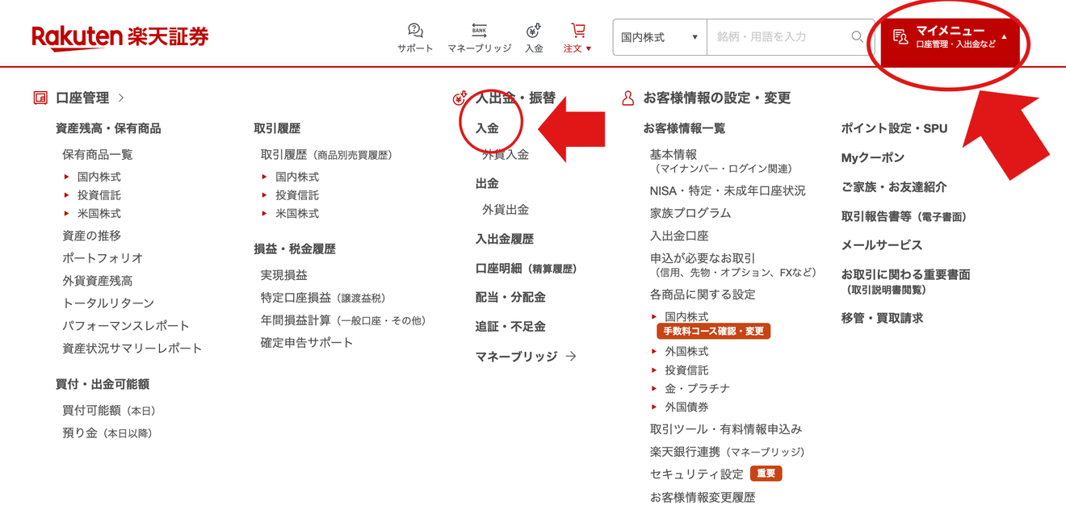Open 入出金履歴

coord(505,239)
